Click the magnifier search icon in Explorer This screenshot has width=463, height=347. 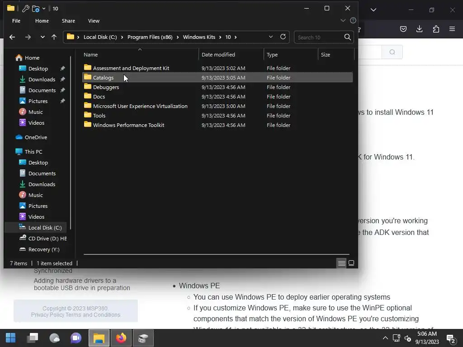pos(348,37)
